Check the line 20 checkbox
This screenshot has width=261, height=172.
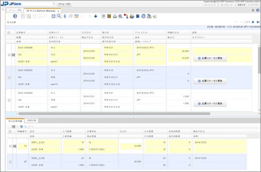click(10, 162)
